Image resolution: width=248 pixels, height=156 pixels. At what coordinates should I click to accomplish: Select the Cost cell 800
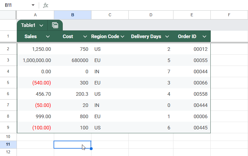point(73,116)
